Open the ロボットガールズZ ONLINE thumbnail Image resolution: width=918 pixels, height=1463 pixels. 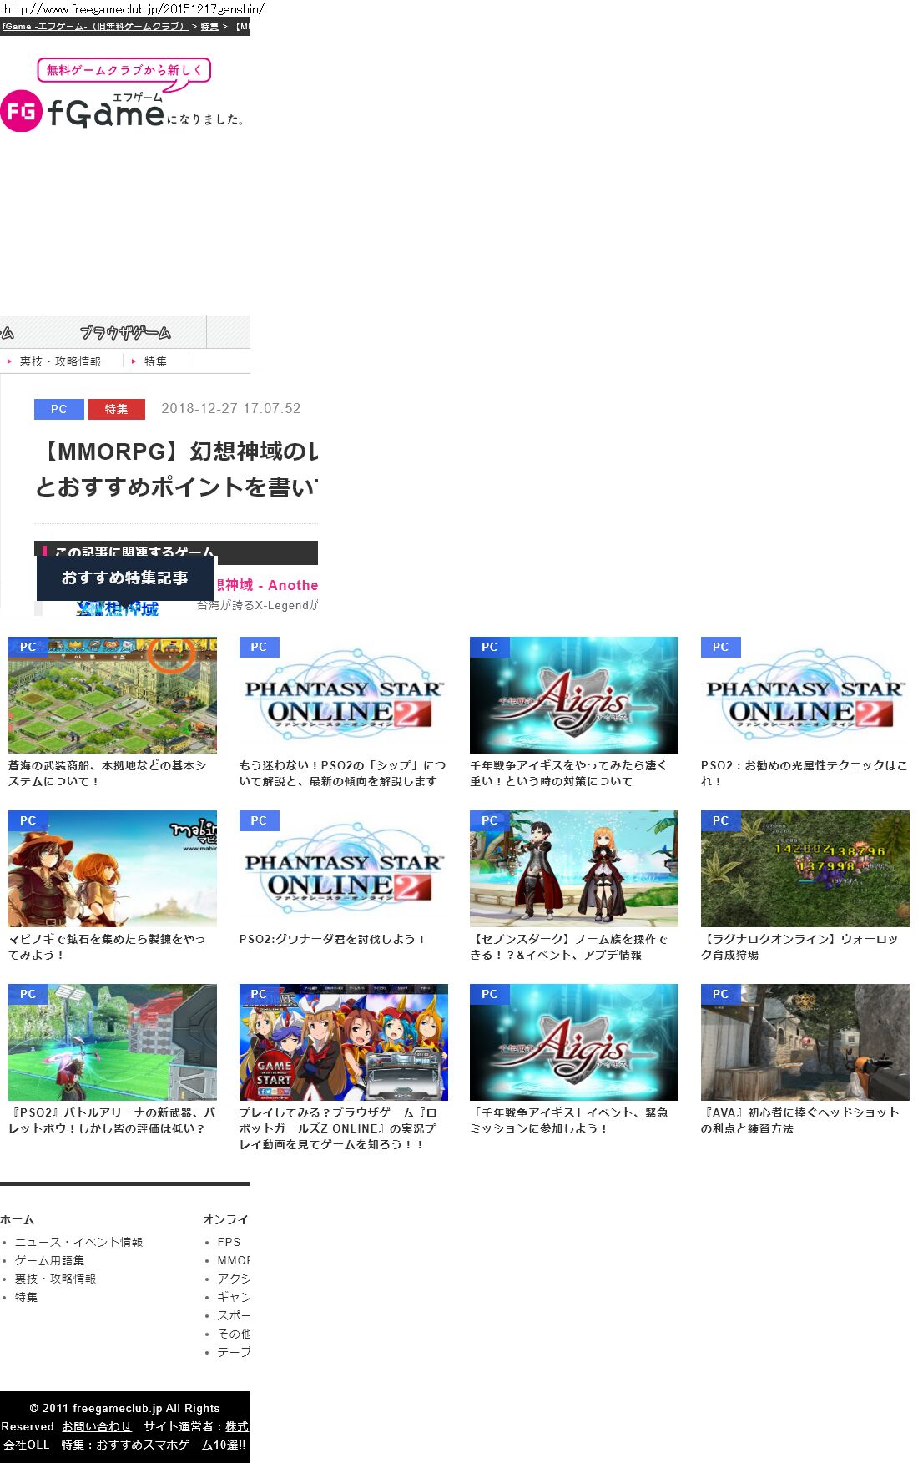pos(344,1042)
